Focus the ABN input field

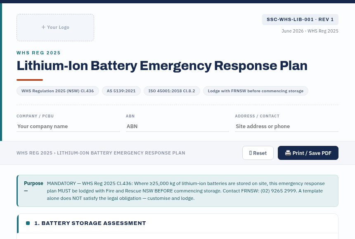[177, 127]
